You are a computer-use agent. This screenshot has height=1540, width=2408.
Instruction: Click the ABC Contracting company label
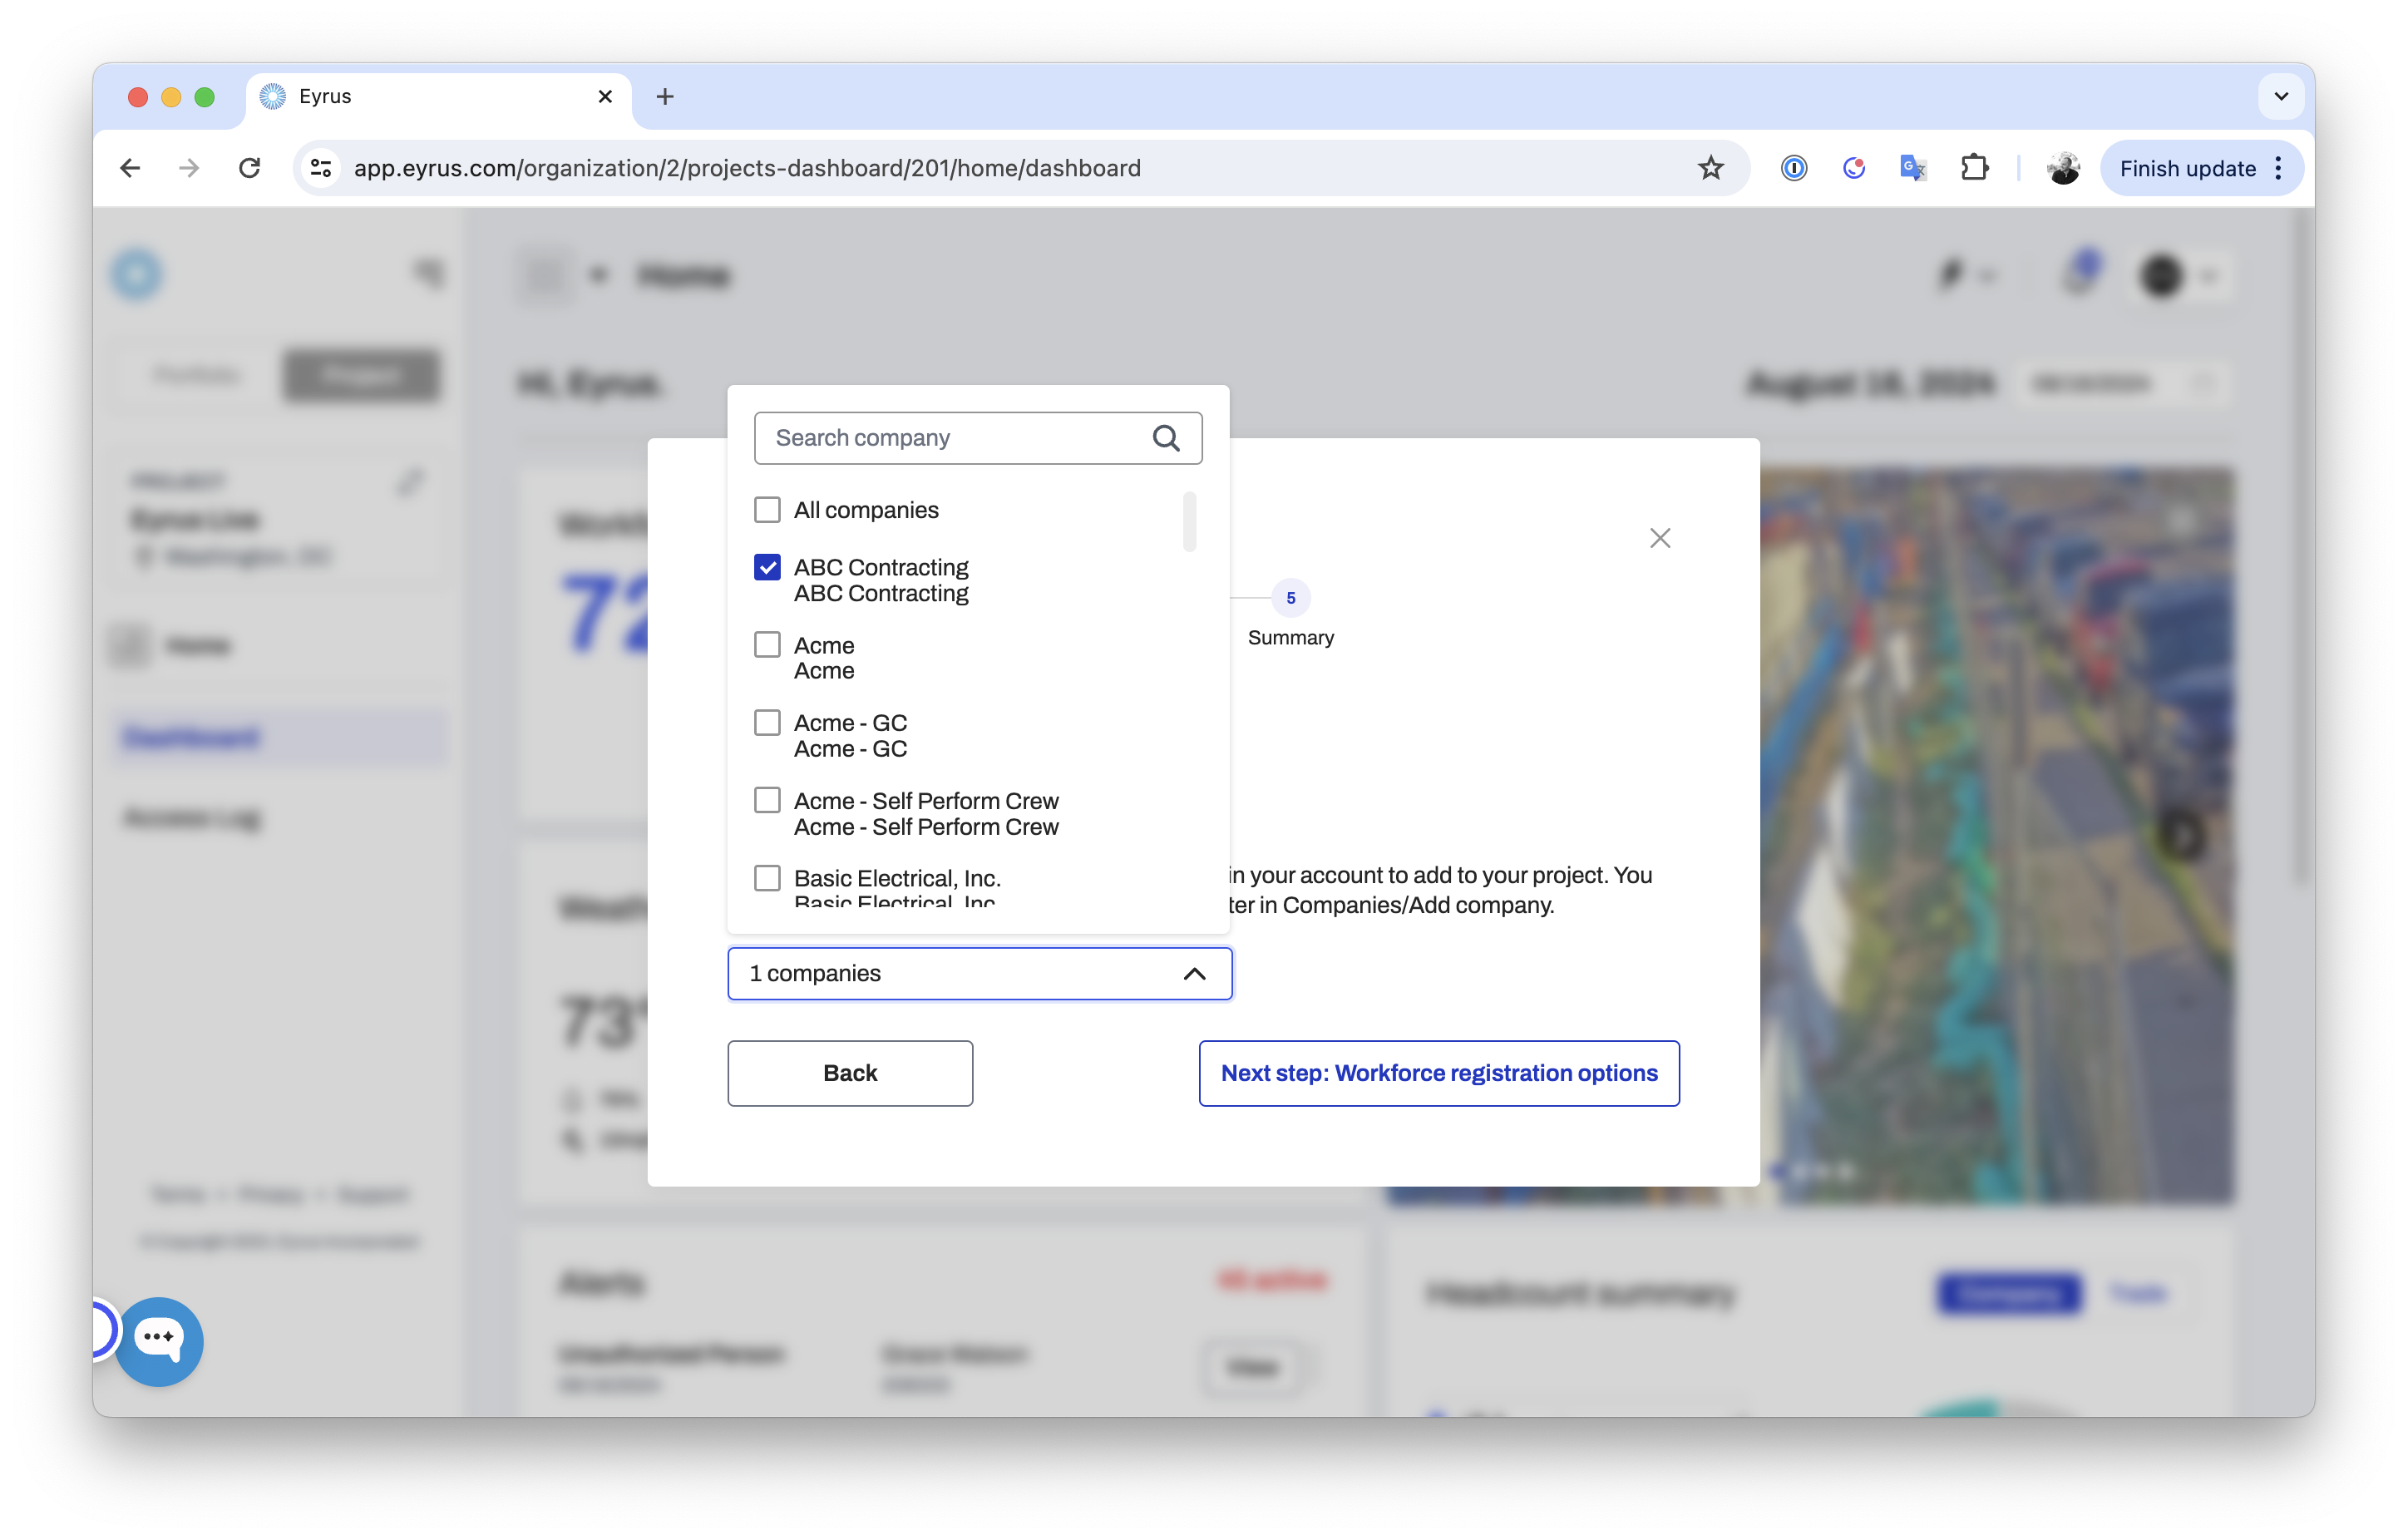click(x=881, y=580)
